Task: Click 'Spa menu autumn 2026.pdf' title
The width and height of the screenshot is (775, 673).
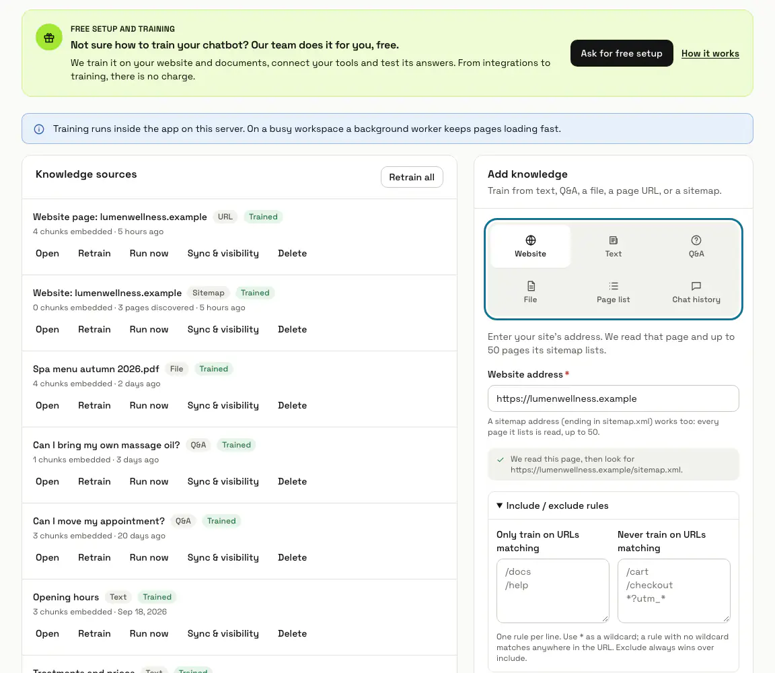Action: pos(96,369)
